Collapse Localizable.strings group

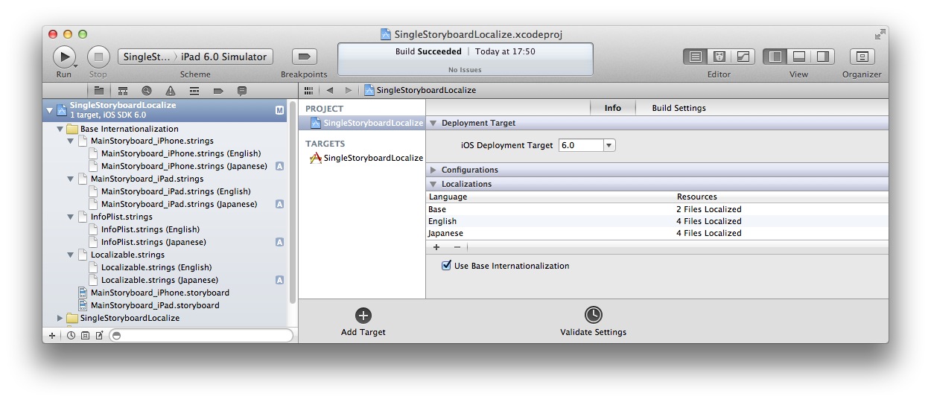(71, 255)
